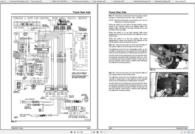Go to the first page

click(x=71, y=132)
